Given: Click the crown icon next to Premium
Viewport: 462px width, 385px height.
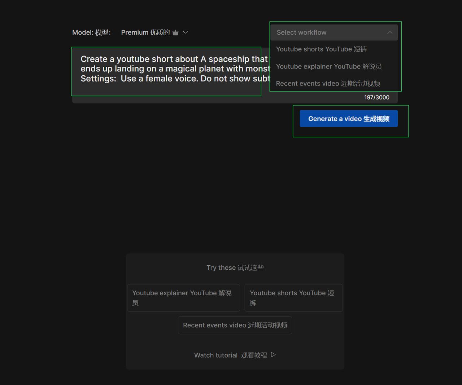Looking at the screenshot, I should pos(175,33).
